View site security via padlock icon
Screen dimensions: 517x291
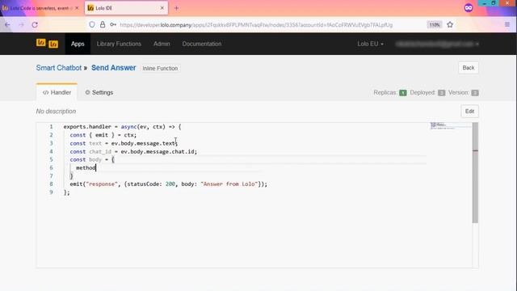point(103,25)
